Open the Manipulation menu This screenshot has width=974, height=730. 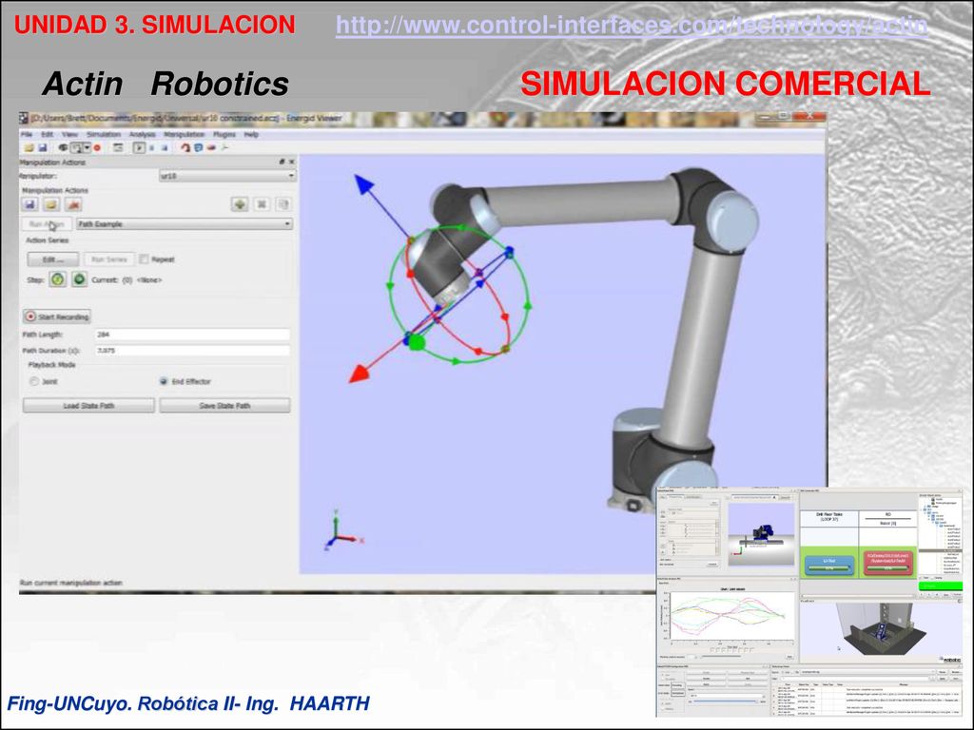(x=184, y=134)
